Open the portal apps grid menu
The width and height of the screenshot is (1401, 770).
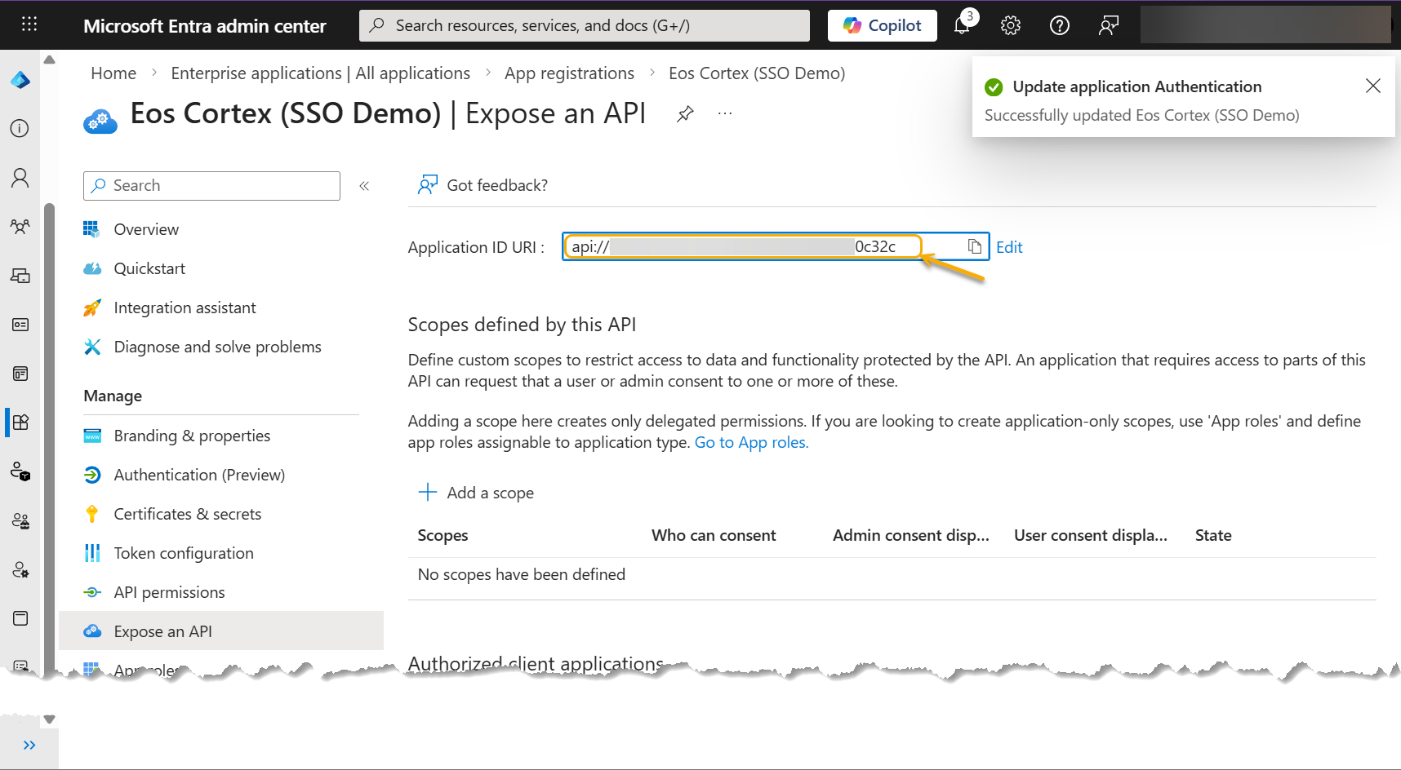[29, 24]
